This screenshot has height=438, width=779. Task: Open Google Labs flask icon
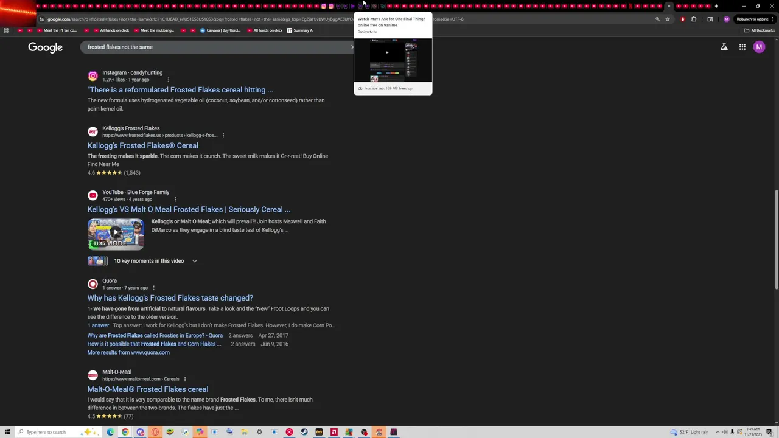(724, 47)
